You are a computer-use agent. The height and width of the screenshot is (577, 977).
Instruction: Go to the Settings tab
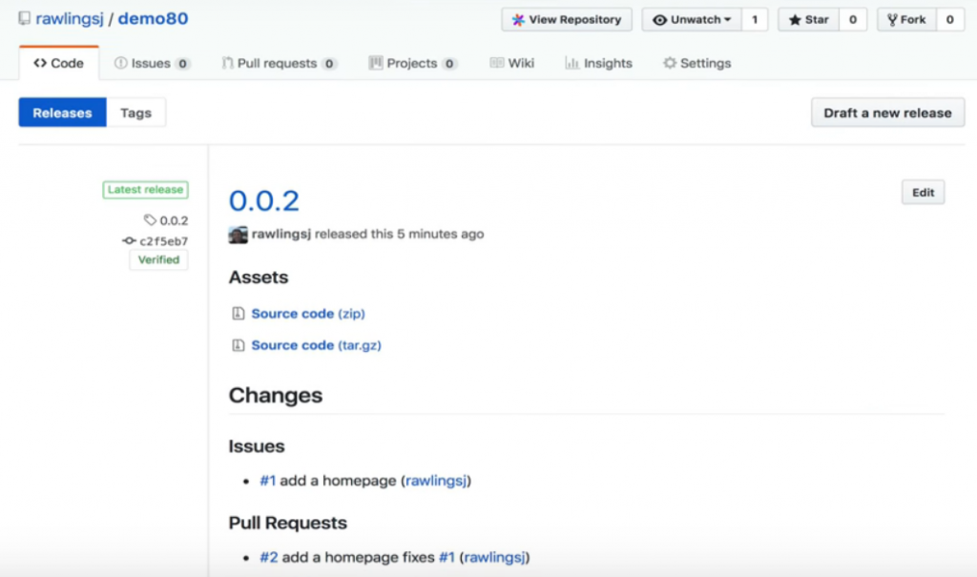[x=697, y=63]
